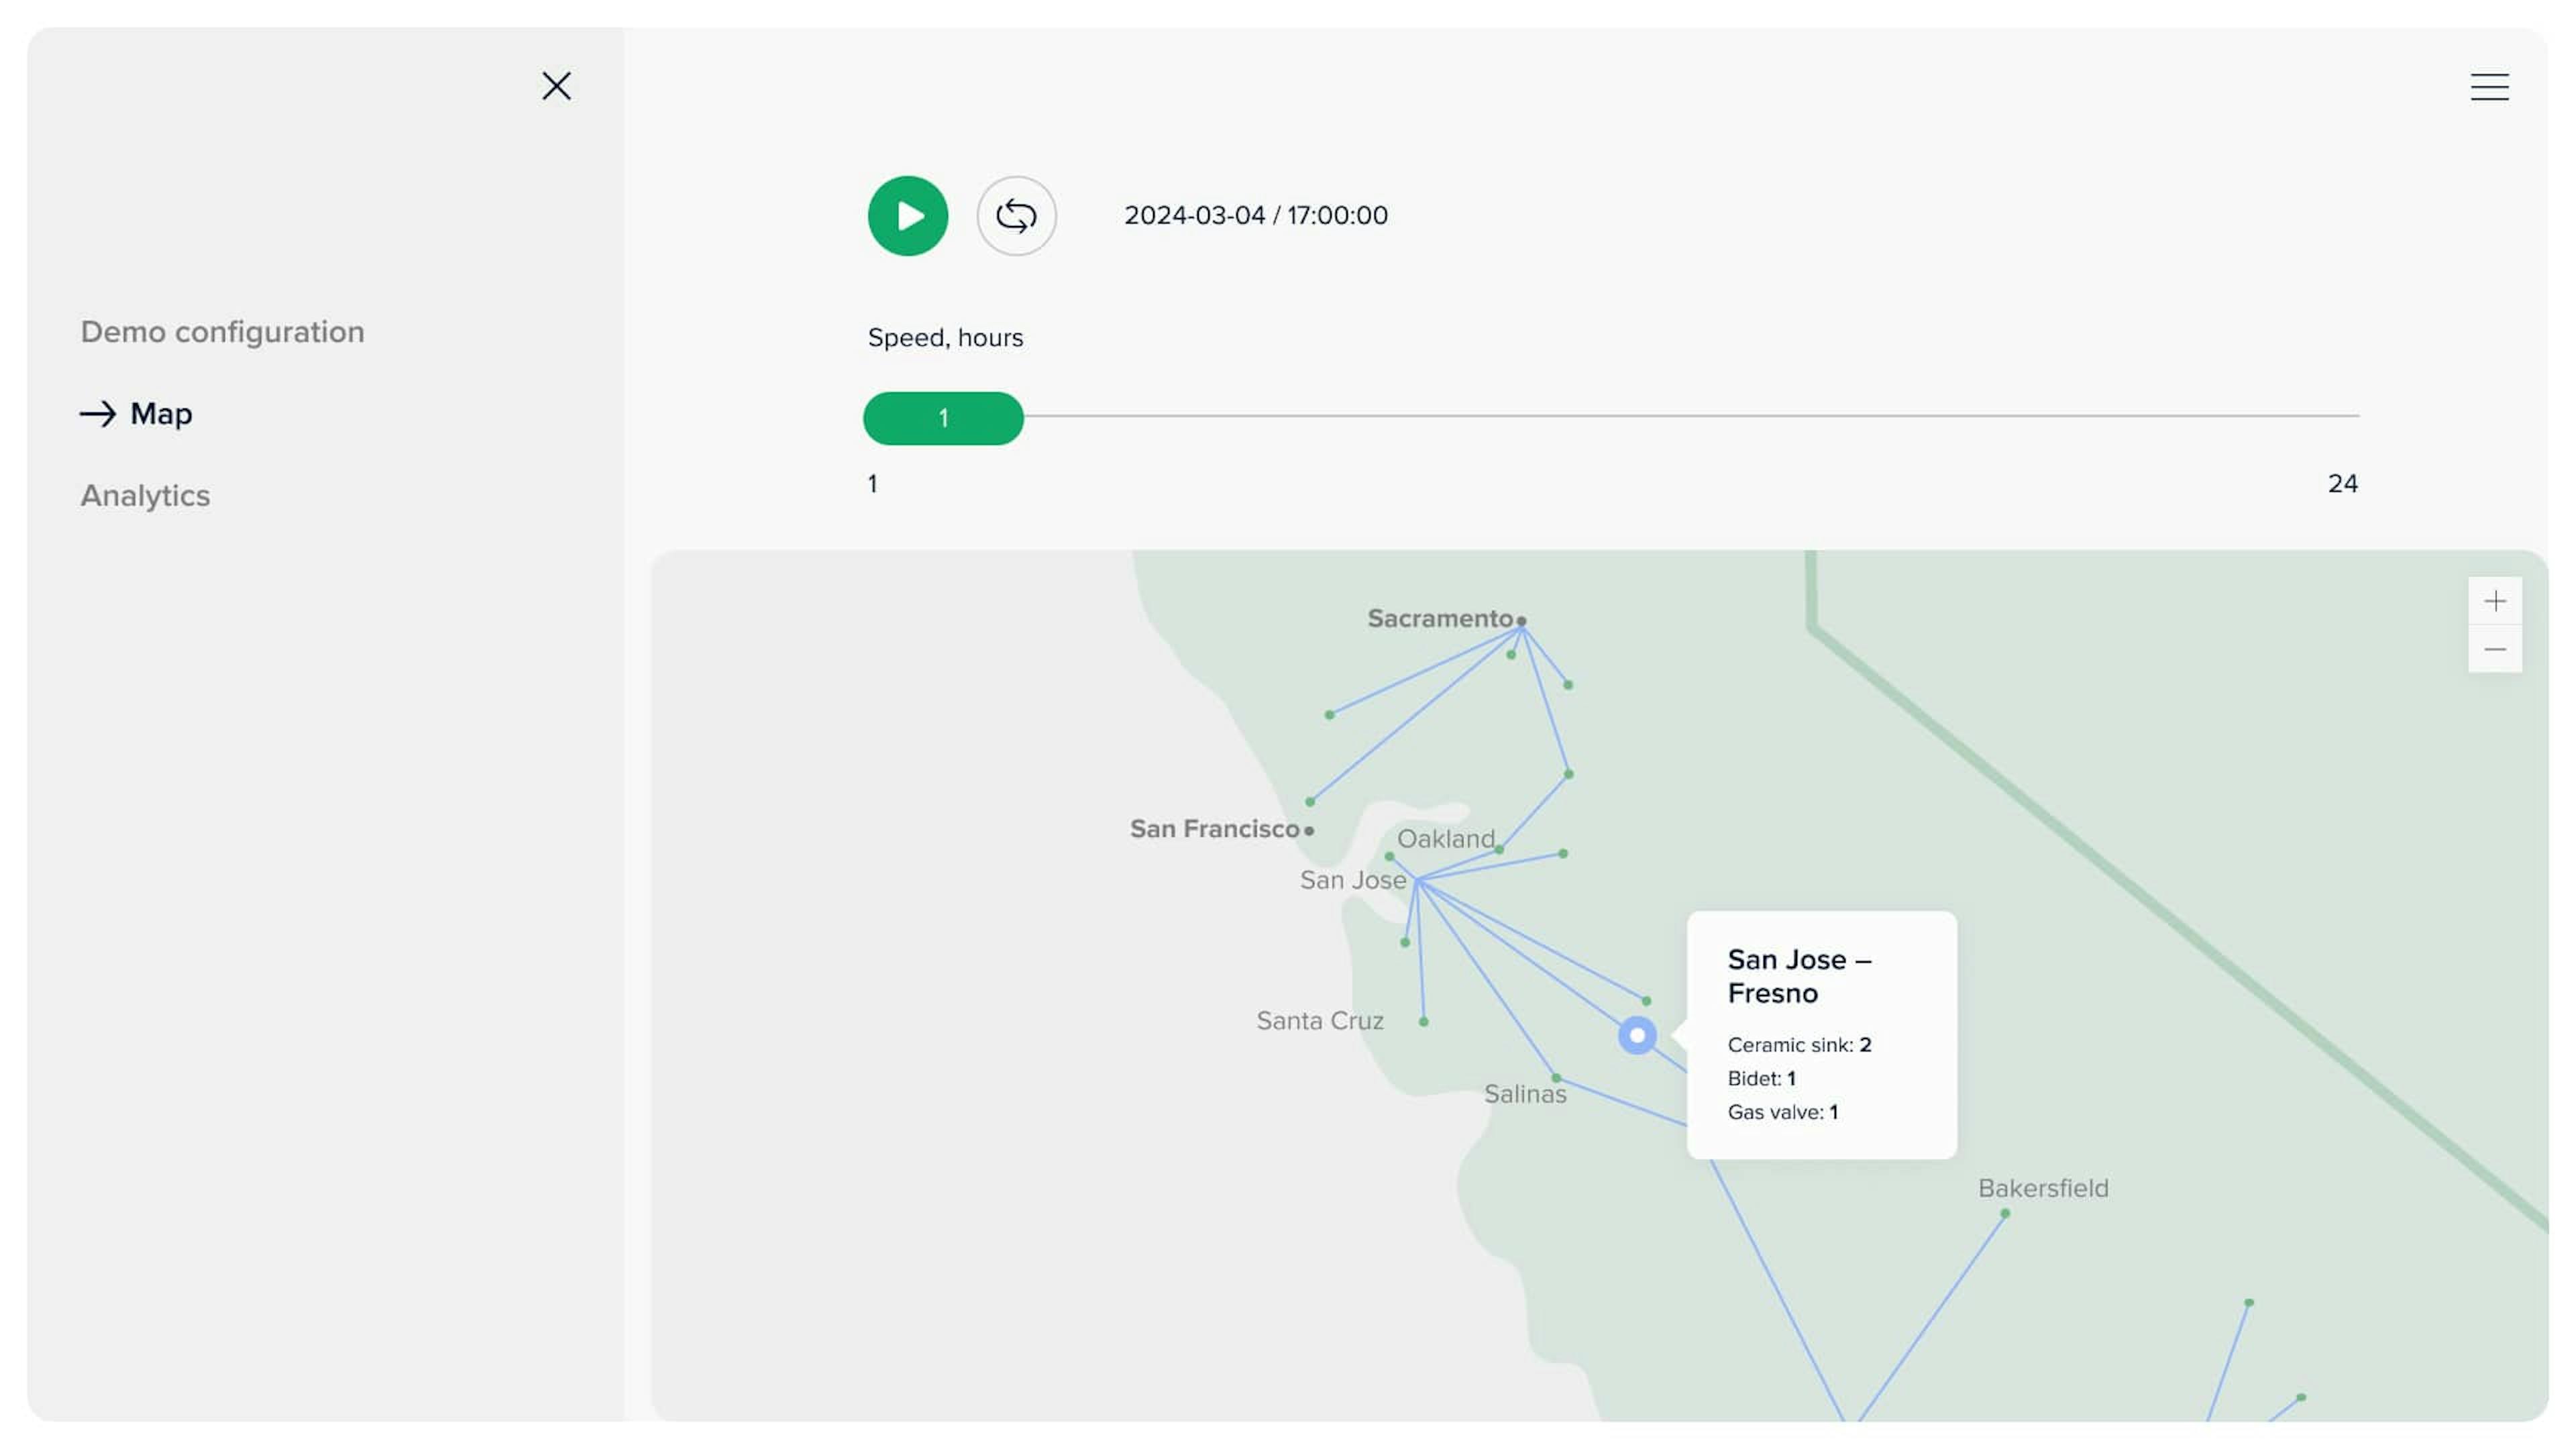This screenshot has height=1449, width=2576.
Task: Zoom out the map with minus button
Action: pyautogui.click(x=2494, y=649)
